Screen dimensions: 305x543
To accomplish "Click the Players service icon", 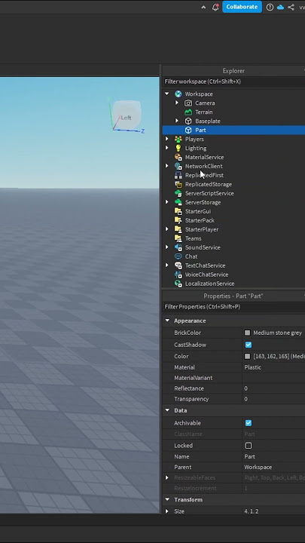I will [x=178, y=140].
